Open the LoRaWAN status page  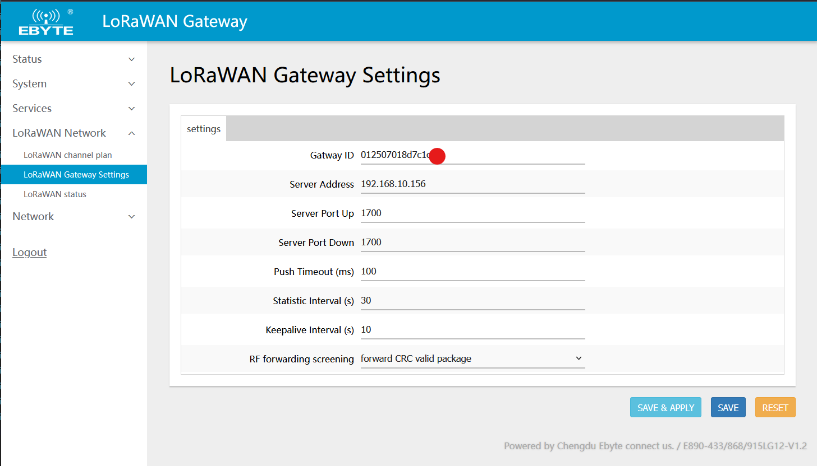click(x=54, y=194)
